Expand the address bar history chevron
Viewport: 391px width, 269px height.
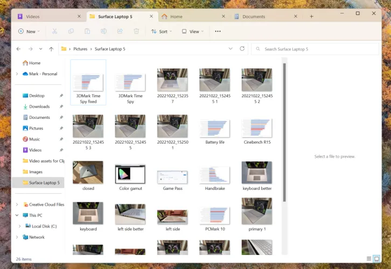click(231, 49)
